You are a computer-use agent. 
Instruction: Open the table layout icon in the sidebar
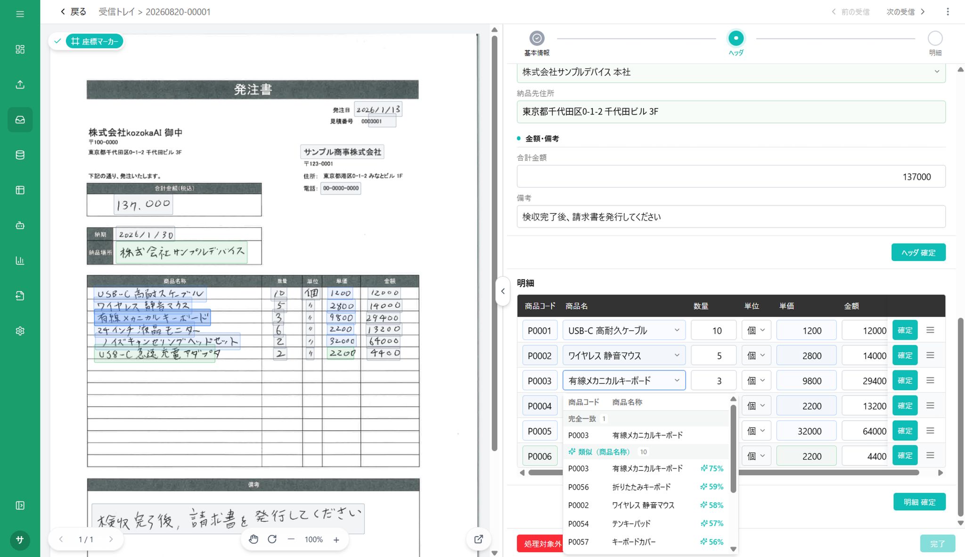tap(20, 190)
